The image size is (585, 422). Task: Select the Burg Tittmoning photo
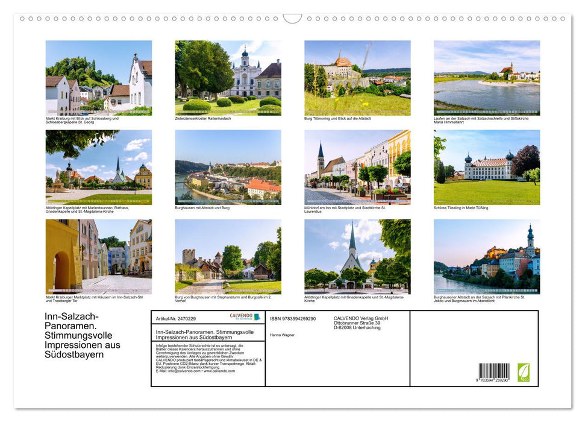pos(357,78)
